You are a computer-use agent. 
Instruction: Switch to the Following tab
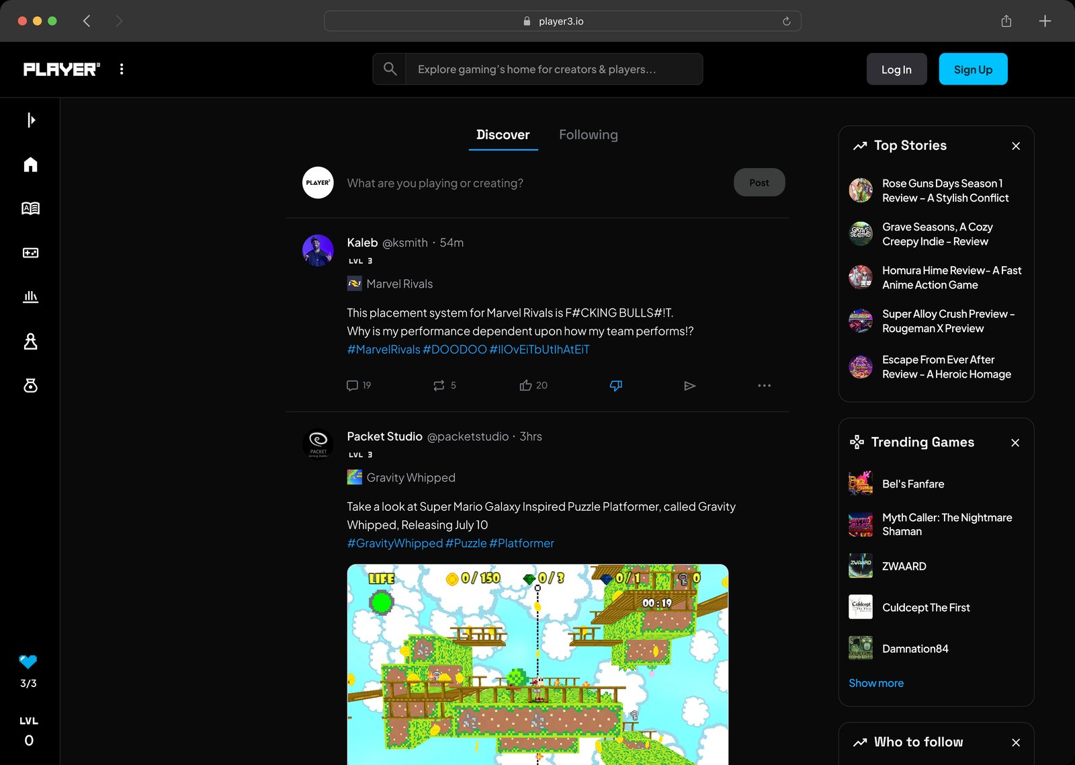pyautogui.click(x=589, y=135)
